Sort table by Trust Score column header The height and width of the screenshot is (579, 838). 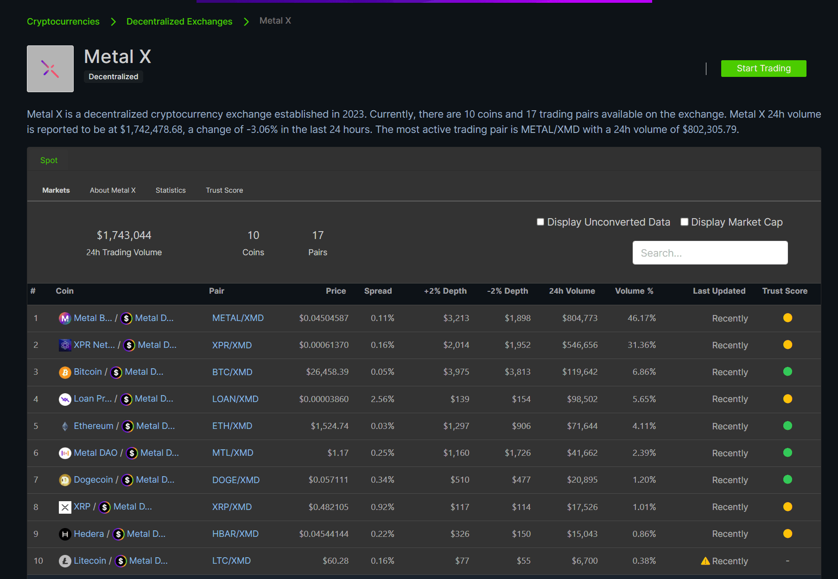click(785, 291)
